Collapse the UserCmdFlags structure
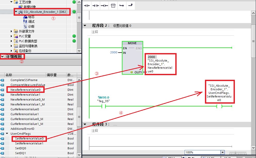Screen dimensions: 256x158 [x=7, y=133]
